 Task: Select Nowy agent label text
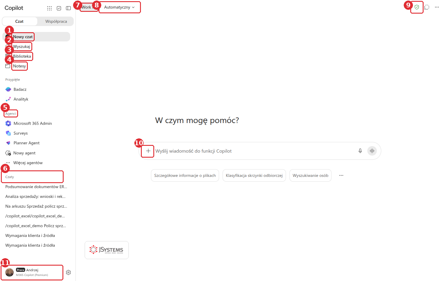click(x=24, y=153)
